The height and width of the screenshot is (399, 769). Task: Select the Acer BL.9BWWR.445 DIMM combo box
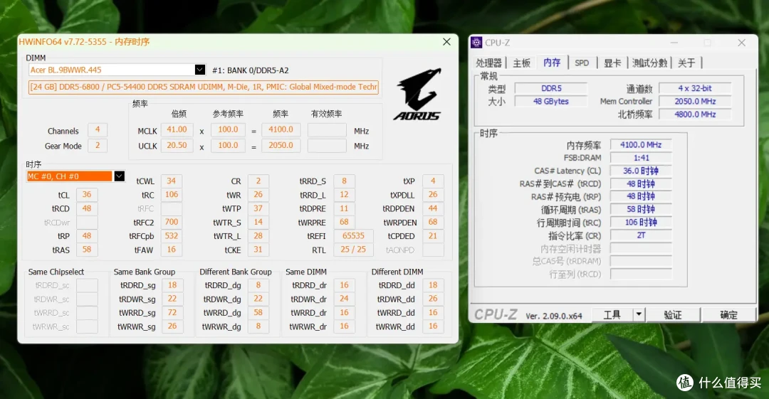click(117, 70)
